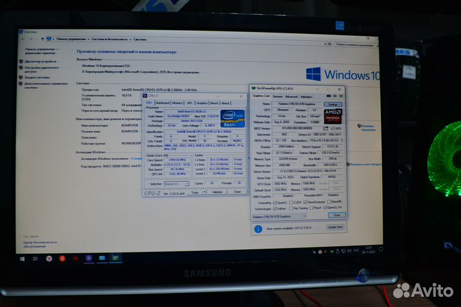Viewport: 461px width, 307px height.
Task: Switch to the CPU-Z taskbar icon
Action: (x=89, y=258)
